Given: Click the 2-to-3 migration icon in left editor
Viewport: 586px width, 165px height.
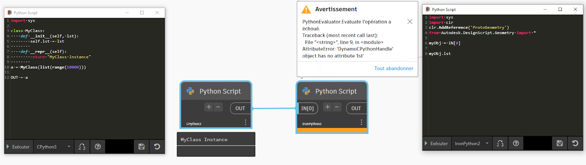Looking at the screenshot, I should (x=82, y=147).
